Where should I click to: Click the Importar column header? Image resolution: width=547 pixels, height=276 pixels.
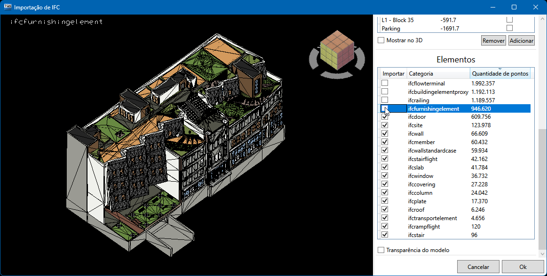(x=393, y=74)
